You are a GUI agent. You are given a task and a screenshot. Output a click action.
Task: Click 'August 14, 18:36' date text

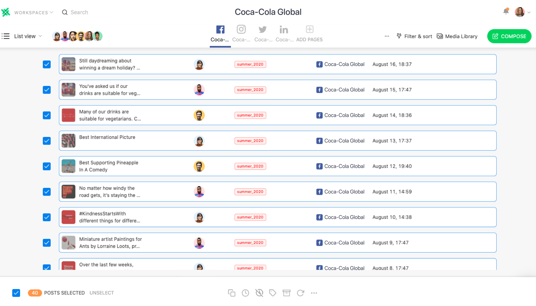[x=392, y=115]
